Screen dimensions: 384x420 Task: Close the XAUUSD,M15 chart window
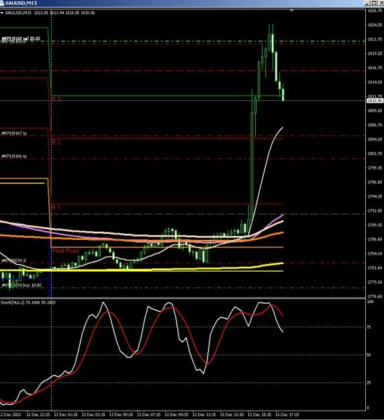(381, 3)
